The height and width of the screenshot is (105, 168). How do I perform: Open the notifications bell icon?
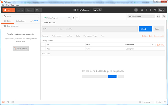tap(151, 10)
